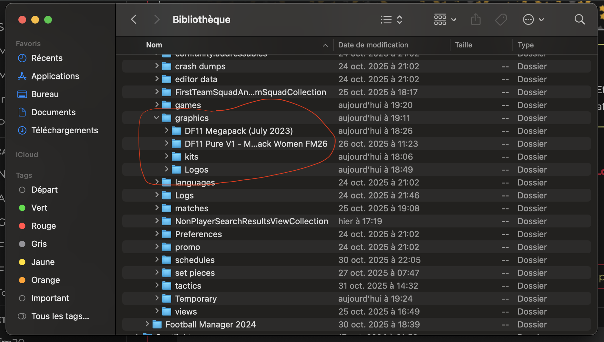Select the Logos folder row

point(196,170)
